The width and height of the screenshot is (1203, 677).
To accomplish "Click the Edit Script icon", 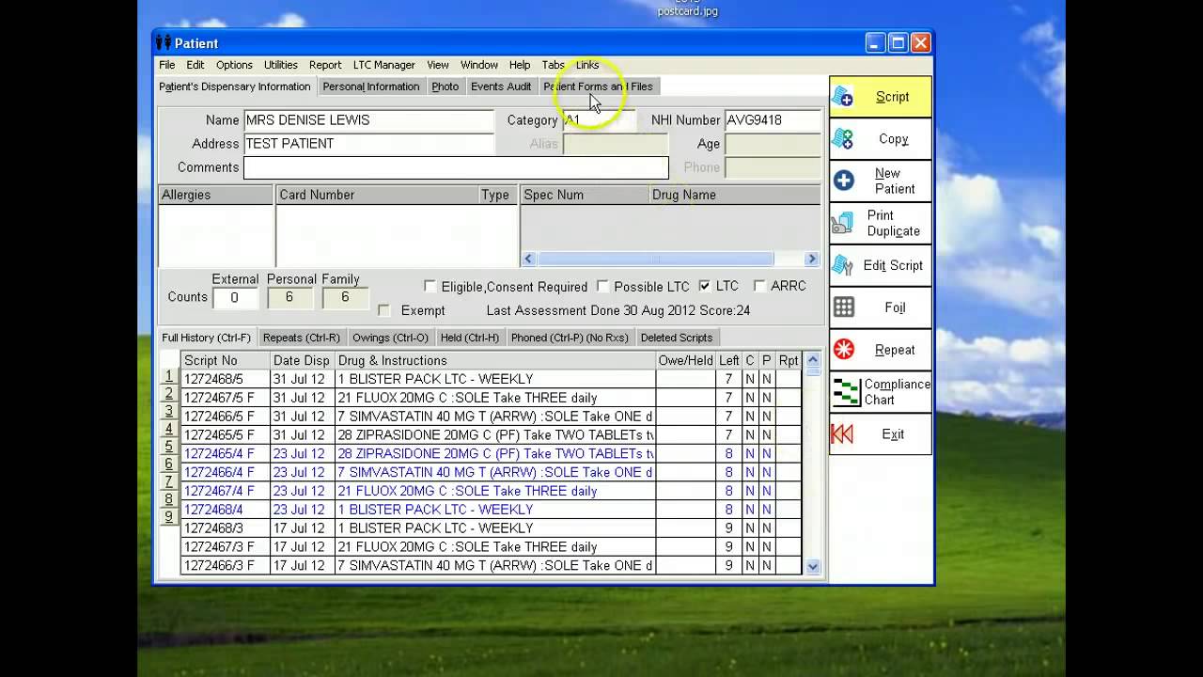I will pyautogui.click(x=843, y=265).
